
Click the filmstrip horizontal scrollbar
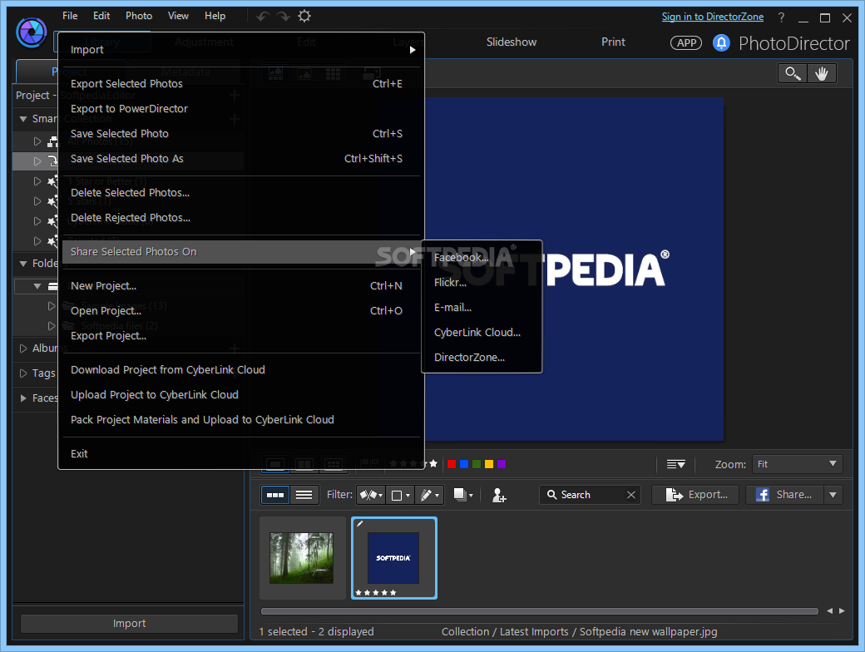point(540,611)
